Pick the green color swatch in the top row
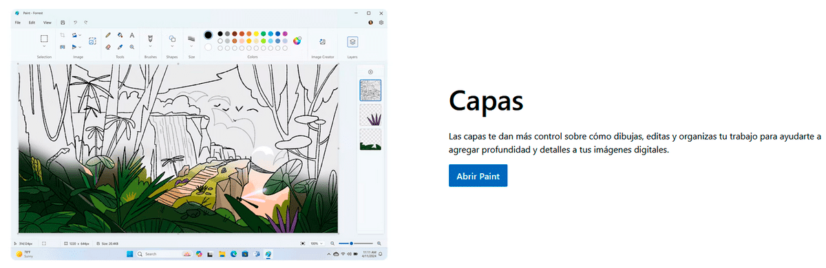 (x=263, y=34)
